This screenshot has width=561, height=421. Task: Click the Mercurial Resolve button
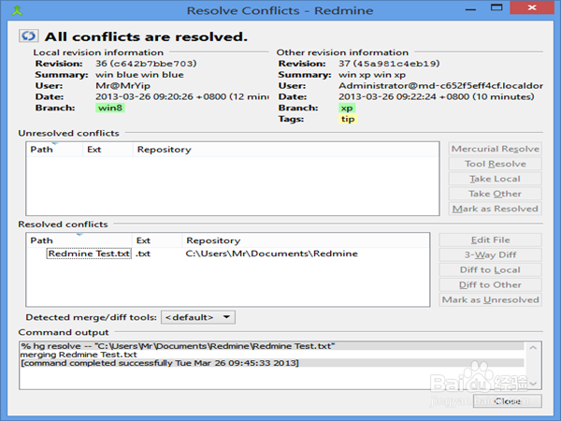[496, 149]
